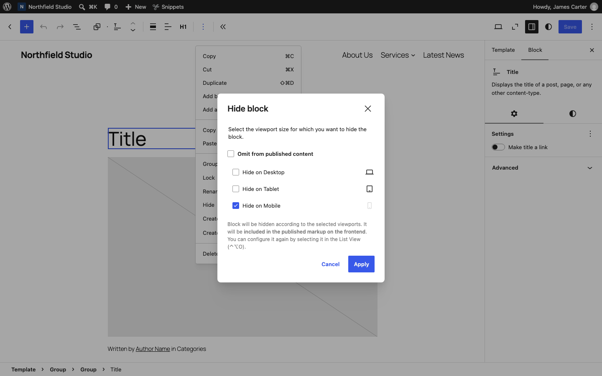The image size is (602, 376).
Task: Open the Document Overview list view
Action: coord(77,27)
